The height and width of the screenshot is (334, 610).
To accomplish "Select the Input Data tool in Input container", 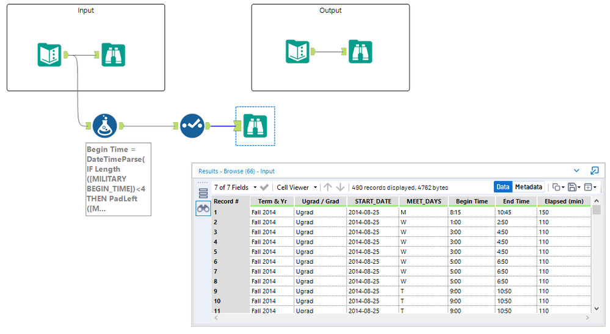I will [49, 55].
